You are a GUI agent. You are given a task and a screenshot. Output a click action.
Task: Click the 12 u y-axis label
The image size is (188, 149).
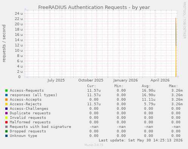19,45
